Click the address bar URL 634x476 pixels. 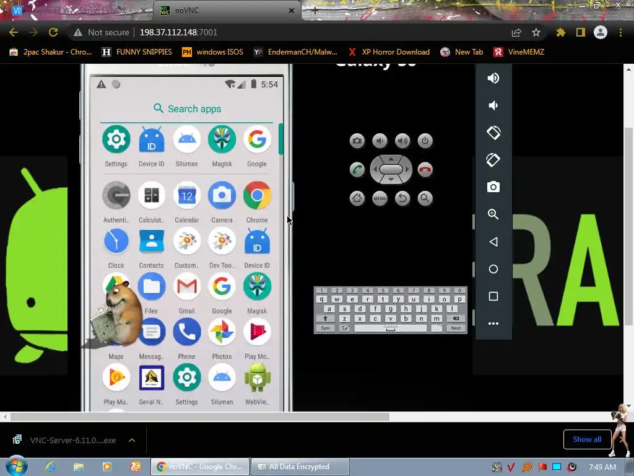coord(178,32)
